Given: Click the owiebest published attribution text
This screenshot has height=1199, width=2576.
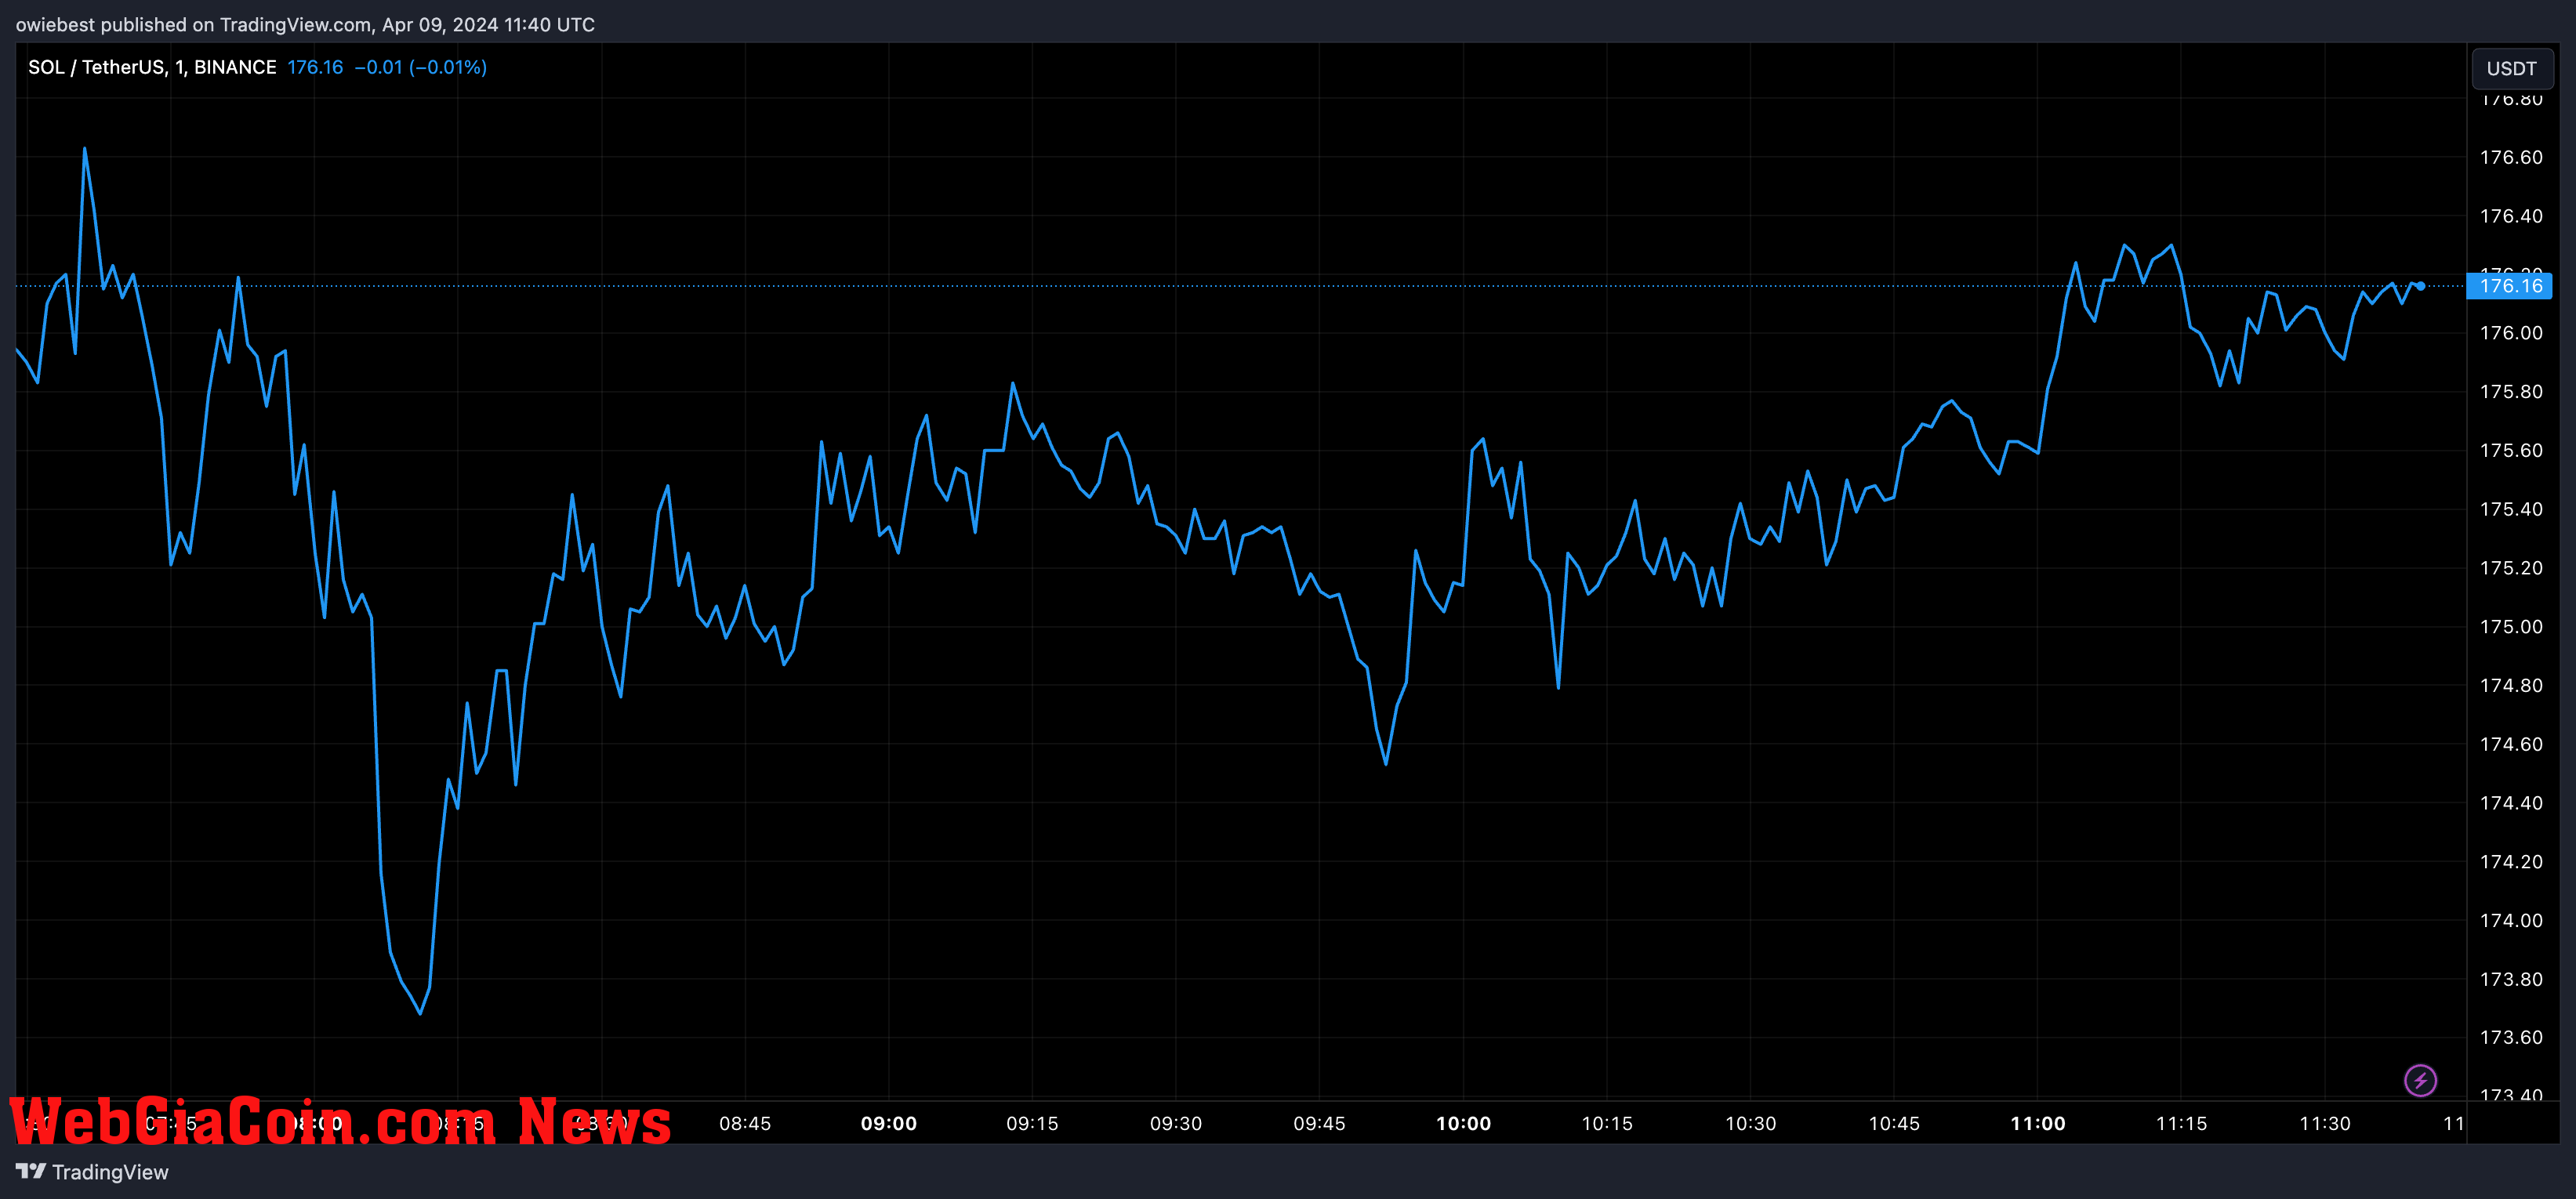Looking at the screenshot, I should pyautogui.click(x=305, y=24).
